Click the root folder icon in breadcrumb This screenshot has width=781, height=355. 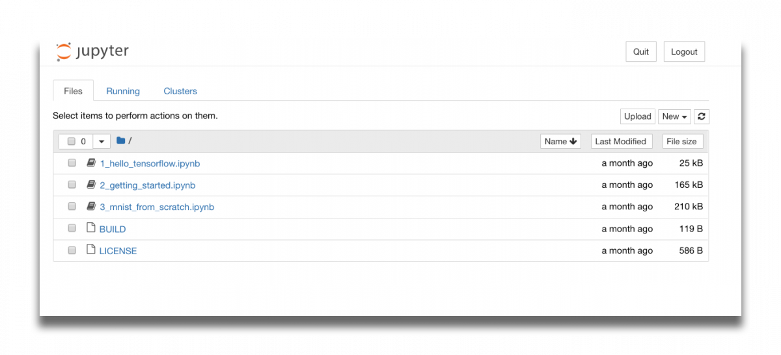coord(120,140)
